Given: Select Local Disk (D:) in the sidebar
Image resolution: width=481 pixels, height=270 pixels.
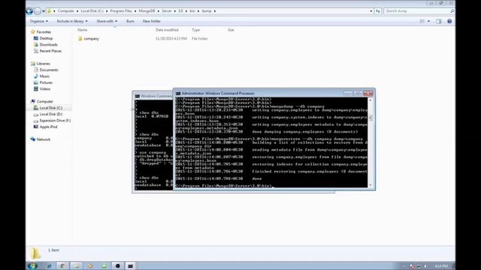Looking at the screenshot, I should [x=50, y=114].
